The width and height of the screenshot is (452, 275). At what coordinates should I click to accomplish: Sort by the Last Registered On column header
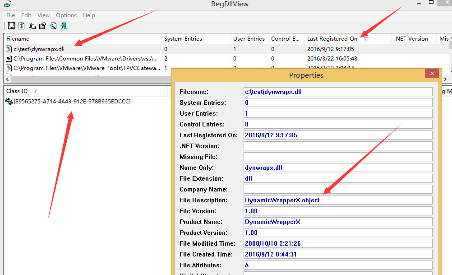[348, 39]
